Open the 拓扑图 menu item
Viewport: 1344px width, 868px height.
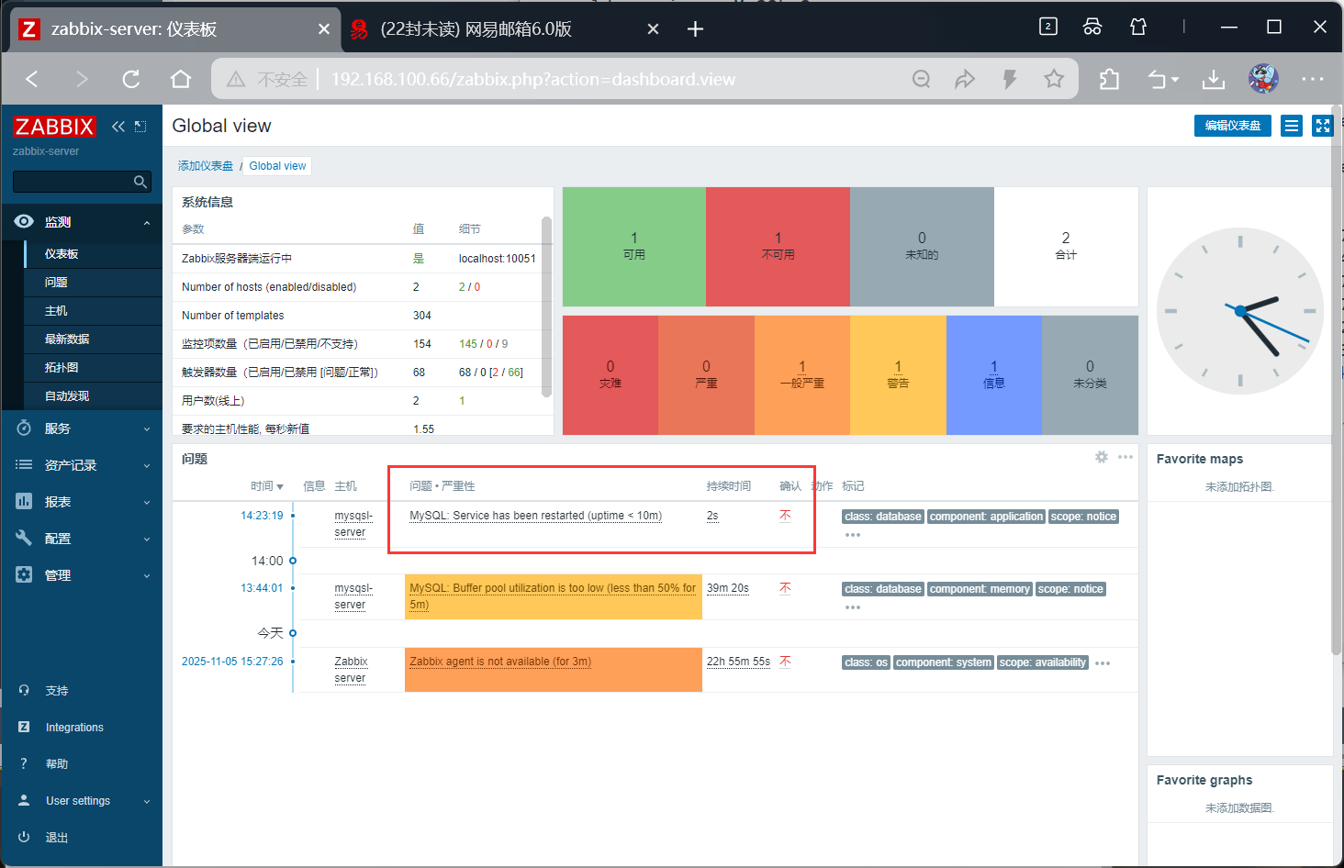(x=93, y=368)
